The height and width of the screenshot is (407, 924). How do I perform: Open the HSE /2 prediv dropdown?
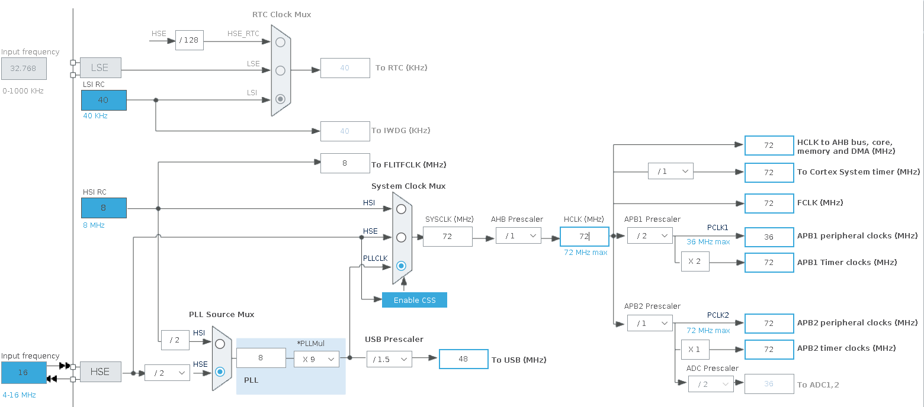[x=168, y=372]
